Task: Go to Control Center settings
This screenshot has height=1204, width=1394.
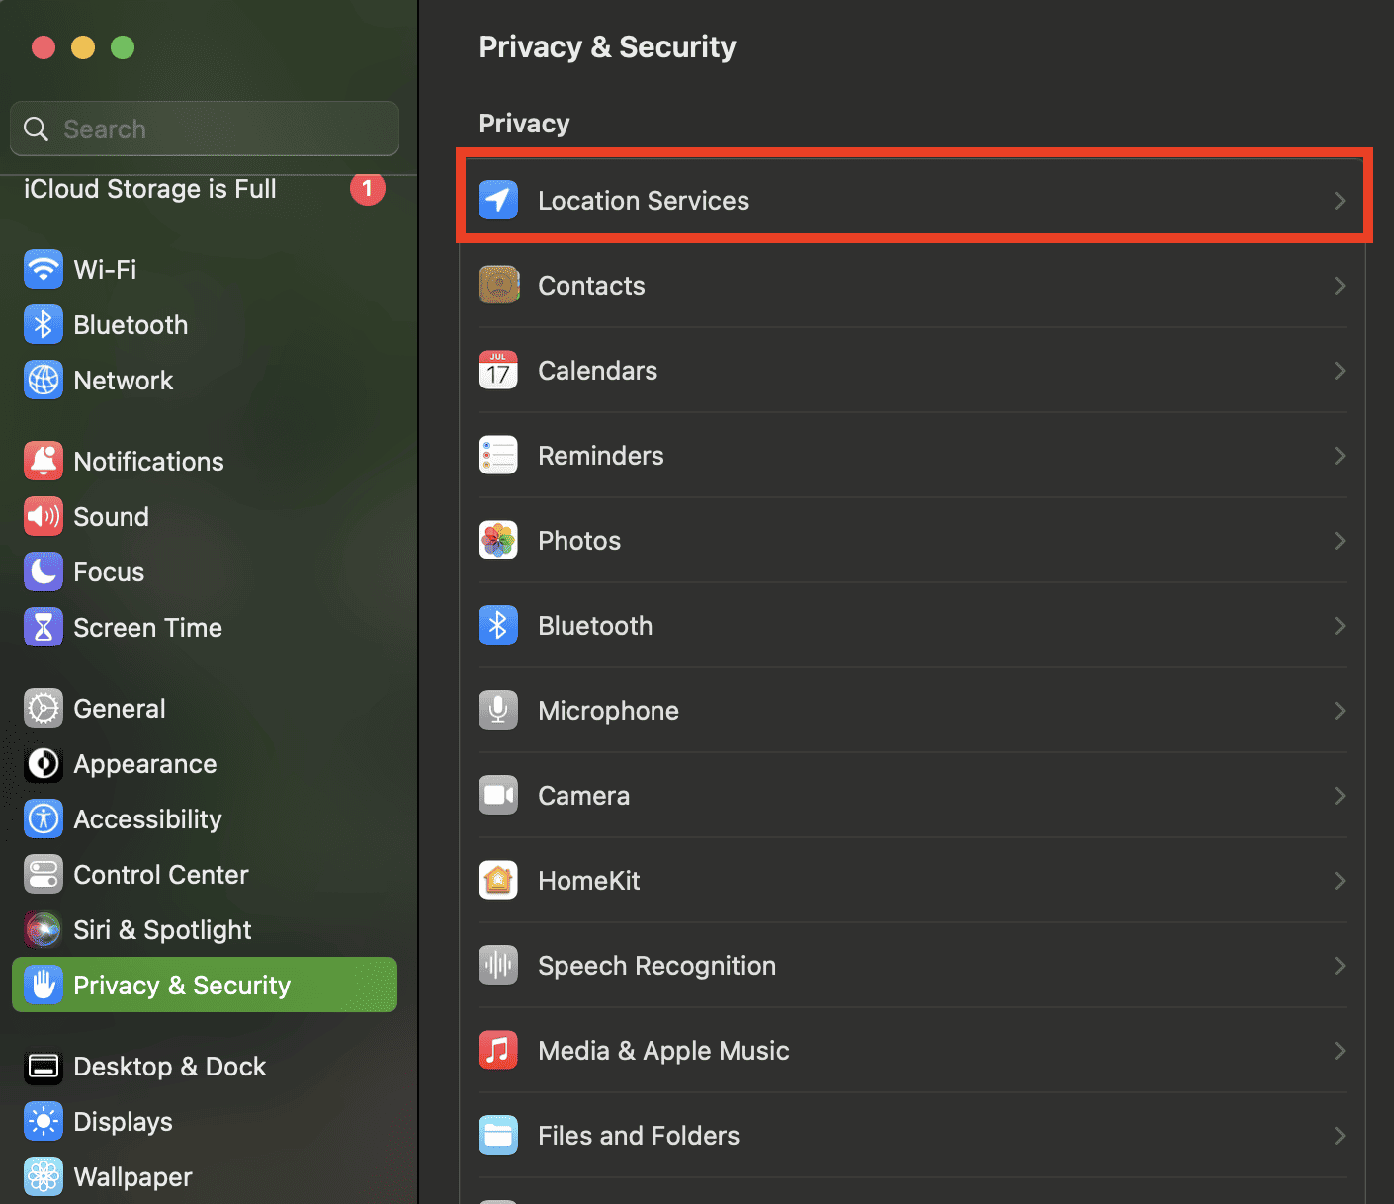Action: pyautogui.click(x=160, y=875)
